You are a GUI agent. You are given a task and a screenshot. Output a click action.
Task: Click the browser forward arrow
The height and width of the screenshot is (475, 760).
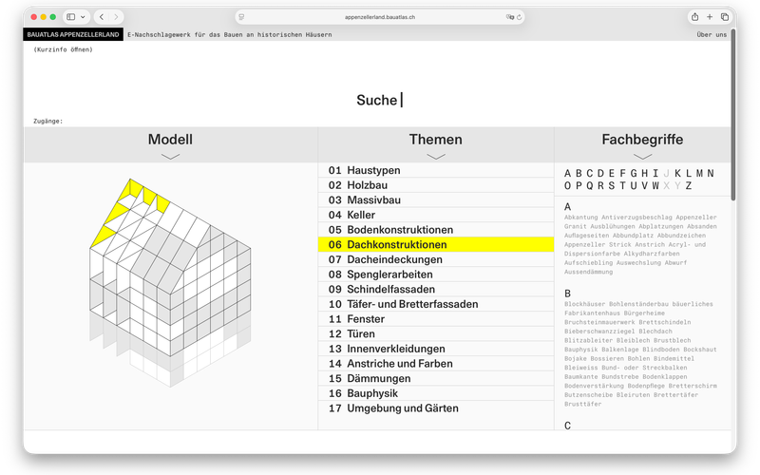pyautogui.click(x=116, y=17)
